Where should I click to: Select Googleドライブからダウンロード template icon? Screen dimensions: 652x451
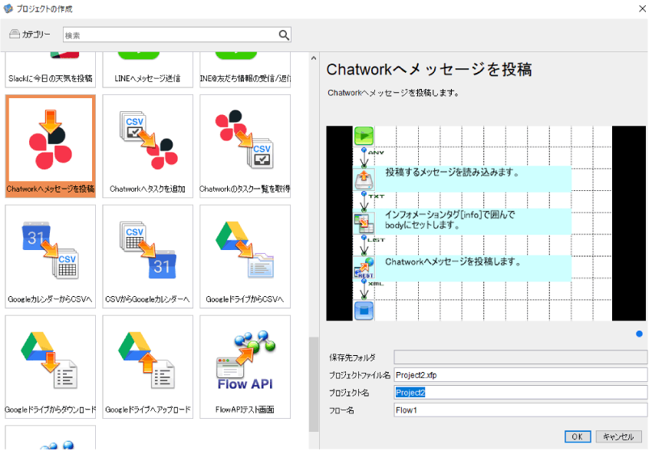click(x=51, y=367)
